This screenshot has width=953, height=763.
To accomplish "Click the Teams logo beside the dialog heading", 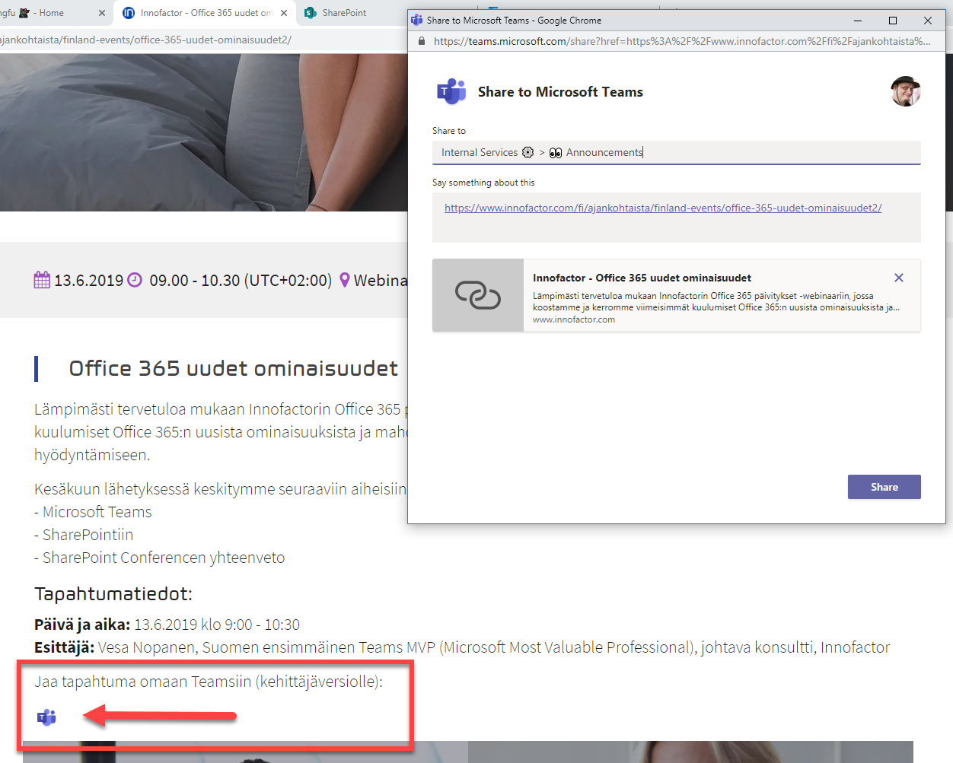I will coord(451,91).
